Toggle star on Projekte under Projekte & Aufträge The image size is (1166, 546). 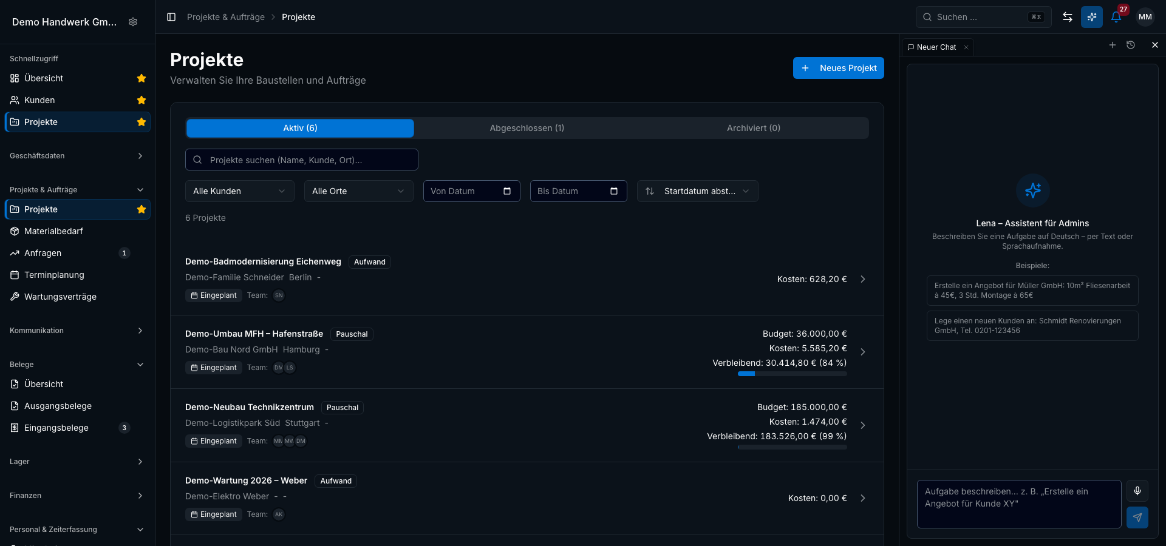coord(141,209)
